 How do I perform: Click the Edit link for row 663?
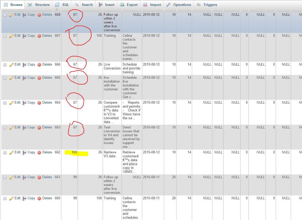point(17,127)
